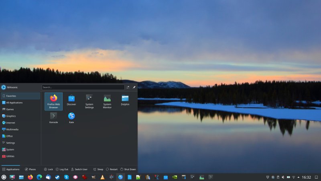Open Microsoft Edge from the taskbar
Viewport: 321px width, 181px height.
tap(39, 177)
